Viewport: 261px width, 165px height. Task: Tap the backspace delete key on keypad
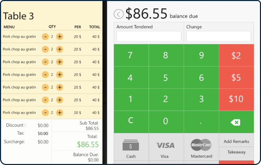point(237,122)
